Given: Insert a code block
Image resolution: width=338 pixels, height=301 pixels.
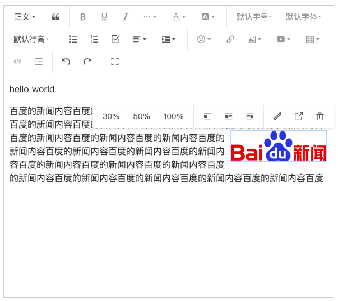Looking at the screenshot, I should (17, 62).
